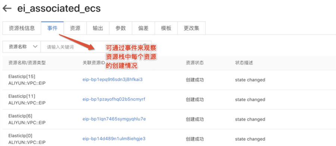Image resolution: width=336 pixels, height=146 pixels.
Task: Click the ElasticIp[15] resource name
Action: (x=22, y=76)
